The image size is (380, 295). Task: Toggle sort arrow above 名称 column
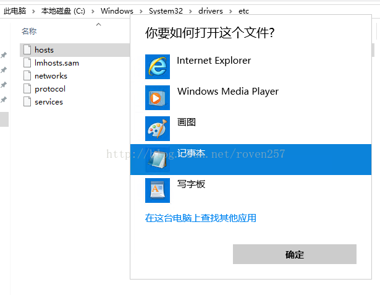click(98, 24)
